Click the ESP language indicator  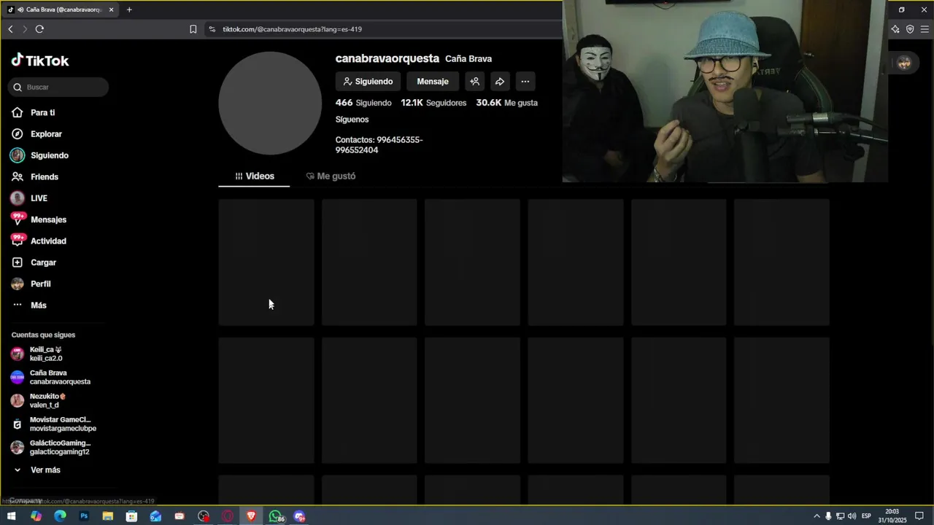(x=866, y=516)
